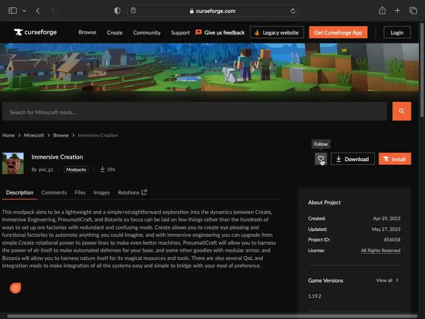This screenshot has width=425, height=319.
Task: Click the Login button
Action: (397, 32)
